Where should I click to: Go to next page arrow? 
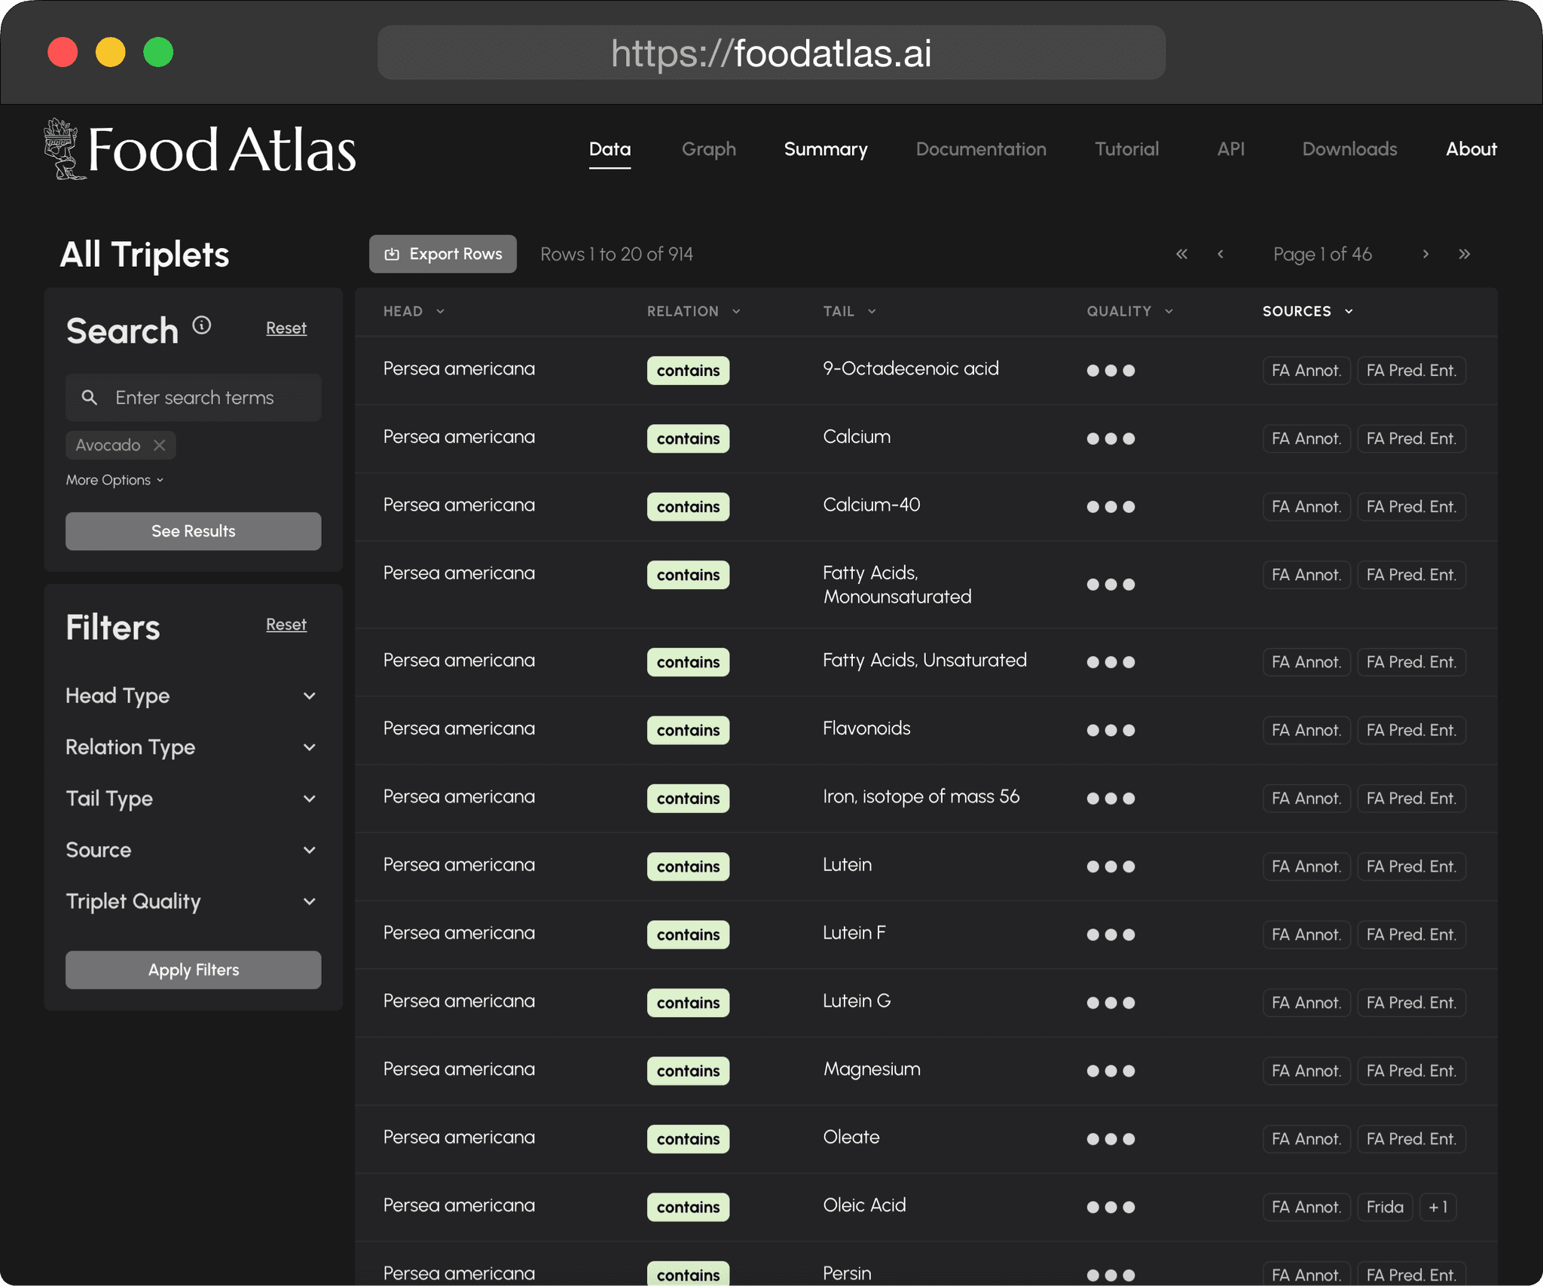click(1425, 254)
